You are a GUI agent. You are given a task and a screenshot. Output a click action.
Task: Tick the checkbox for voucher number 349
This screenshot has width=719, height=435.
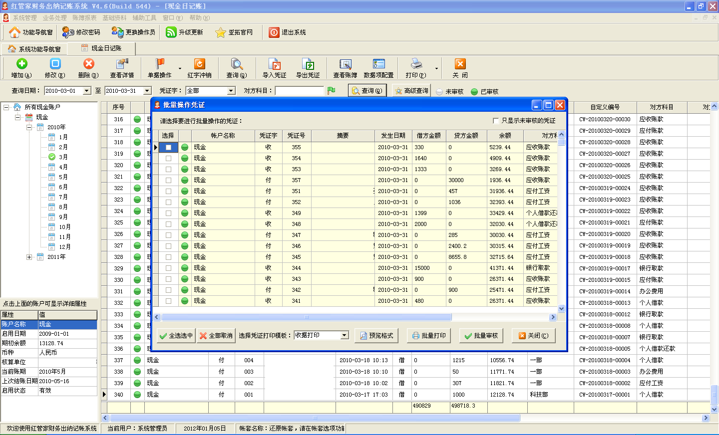click(x=168, y=214)
